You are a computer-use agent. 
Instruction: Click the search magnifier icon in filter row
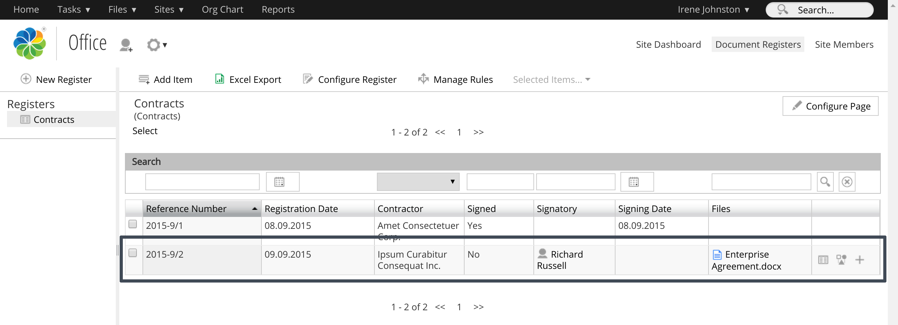[x=825, y=182]
